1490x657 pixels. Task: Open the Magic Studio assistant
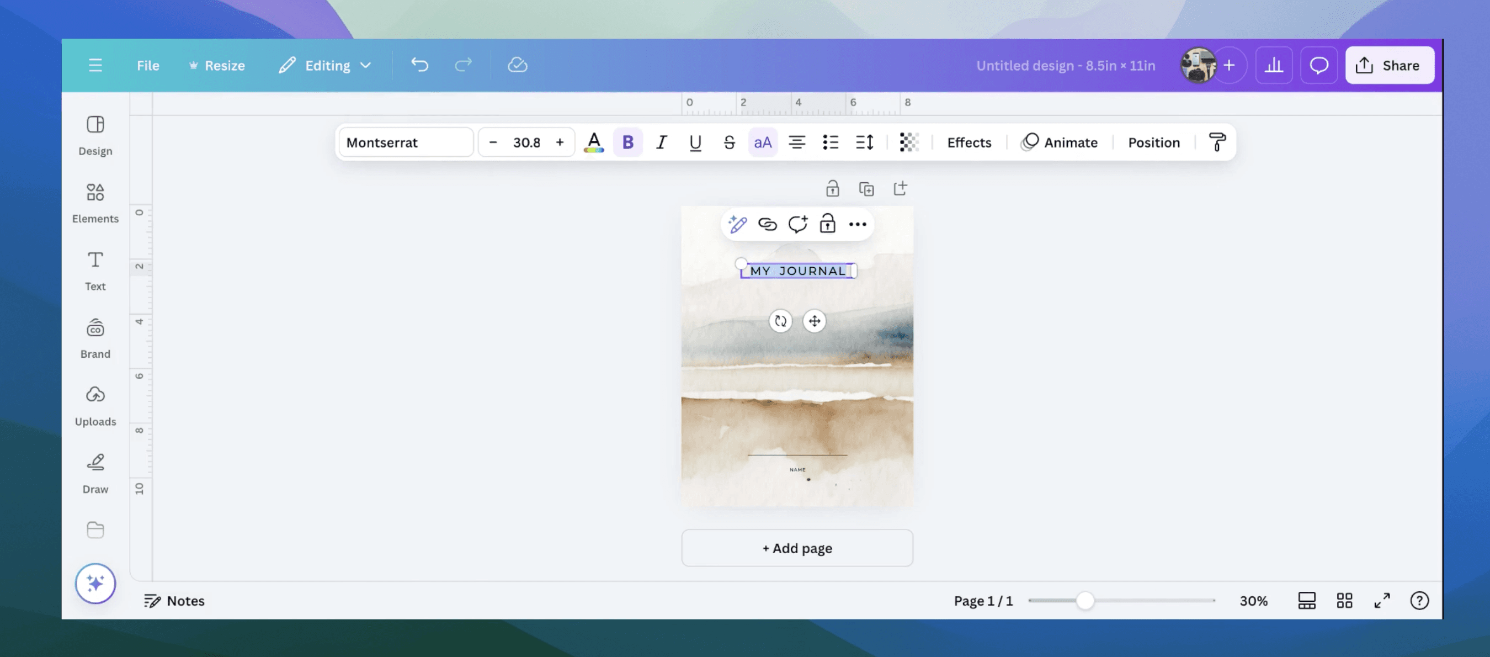(x=95, y=584)
